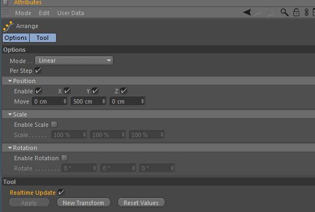Uncheck the Per Step checkbox
This screenshot has width=315, height=212.
click(x=38, y=71)
